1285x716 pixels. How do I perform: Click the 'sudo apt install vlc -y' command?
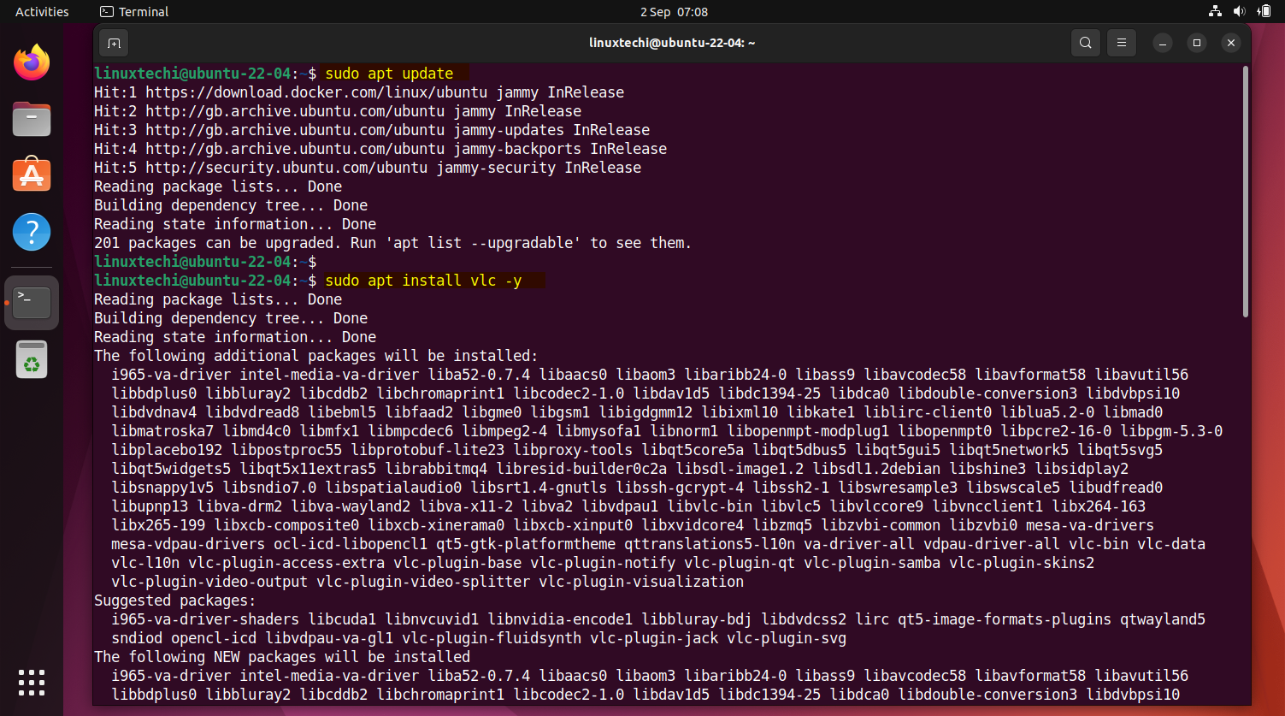[x=423, y=281]
